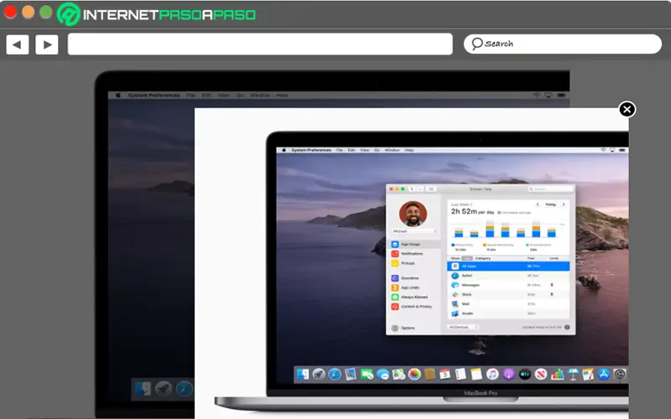Open Calendar in the Dock
The height and width of the screenshot is (419, 671).
(445, 375)
